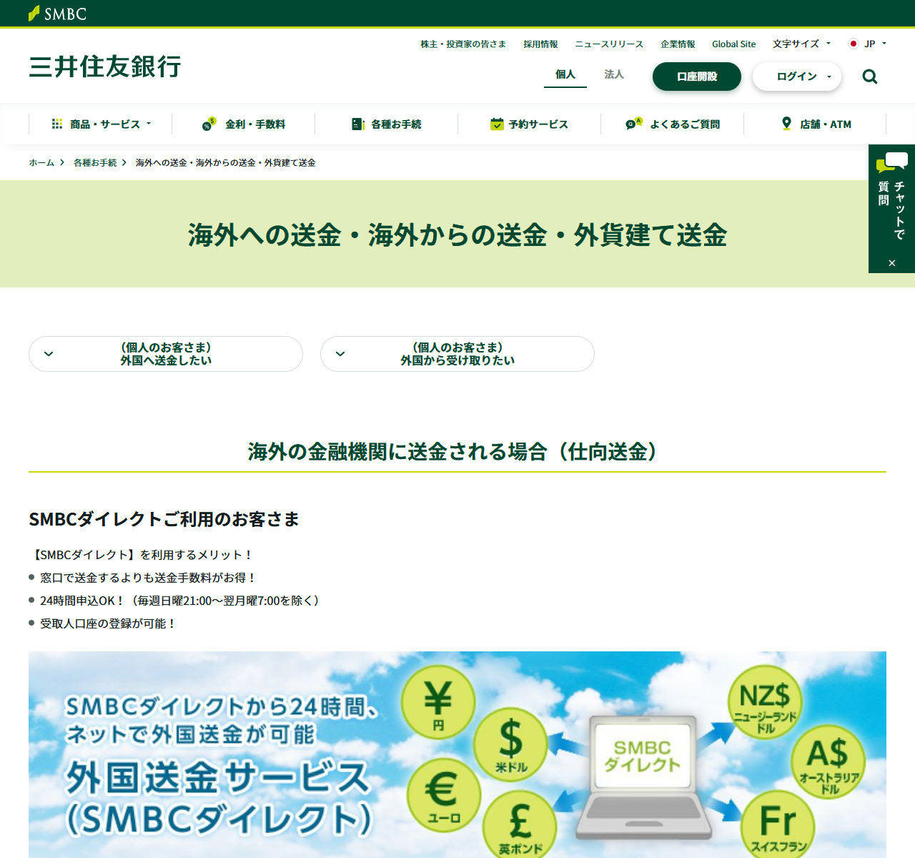Viewport: 915px width, 858px height.
Task: Open 予約サービス menu item
Action: pyautogui.click(x=530, y=124)
